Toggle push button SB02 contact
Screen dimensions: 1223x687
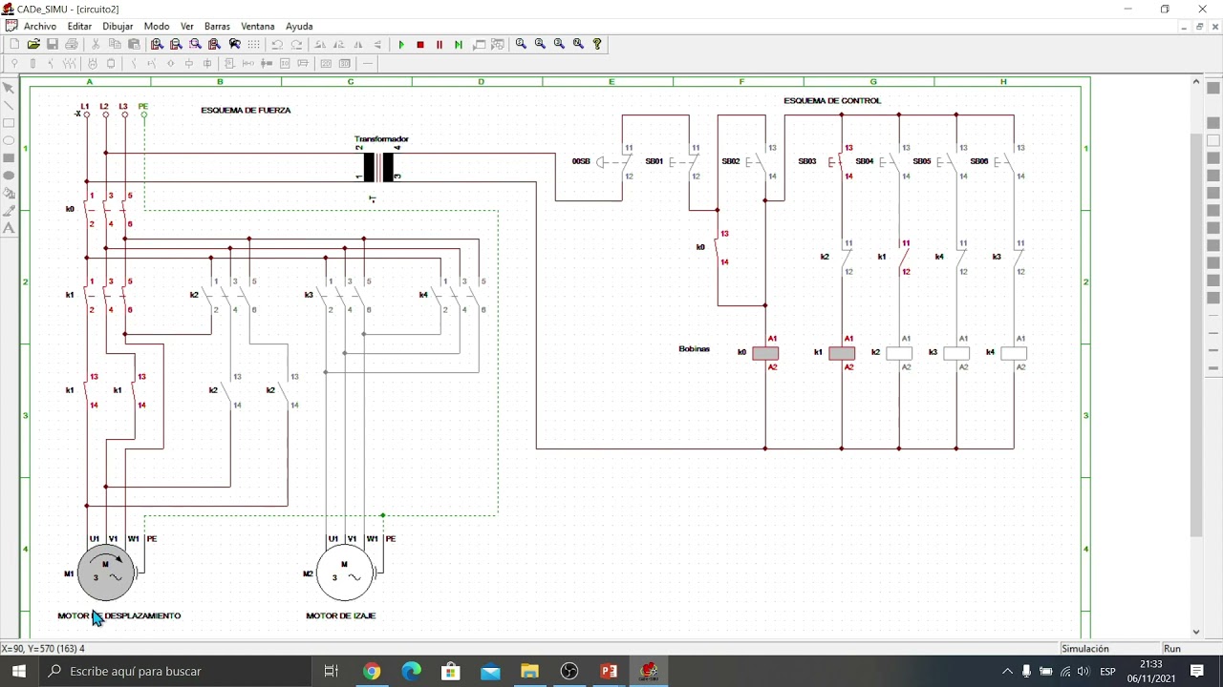point(760,162)
